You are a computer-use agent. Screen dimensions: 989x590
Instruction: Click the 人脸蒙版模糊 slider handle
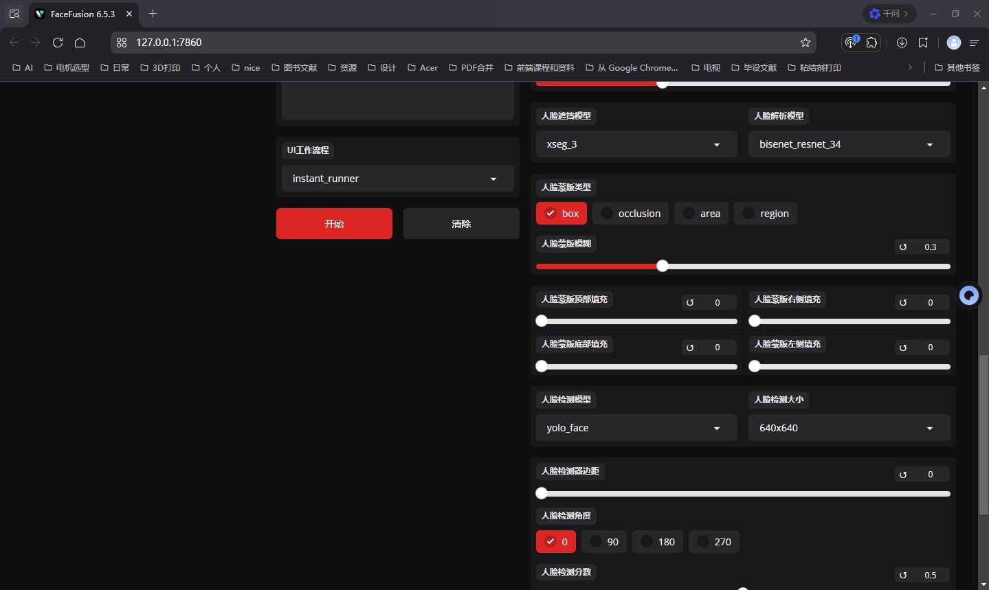[x=663, y=266]
